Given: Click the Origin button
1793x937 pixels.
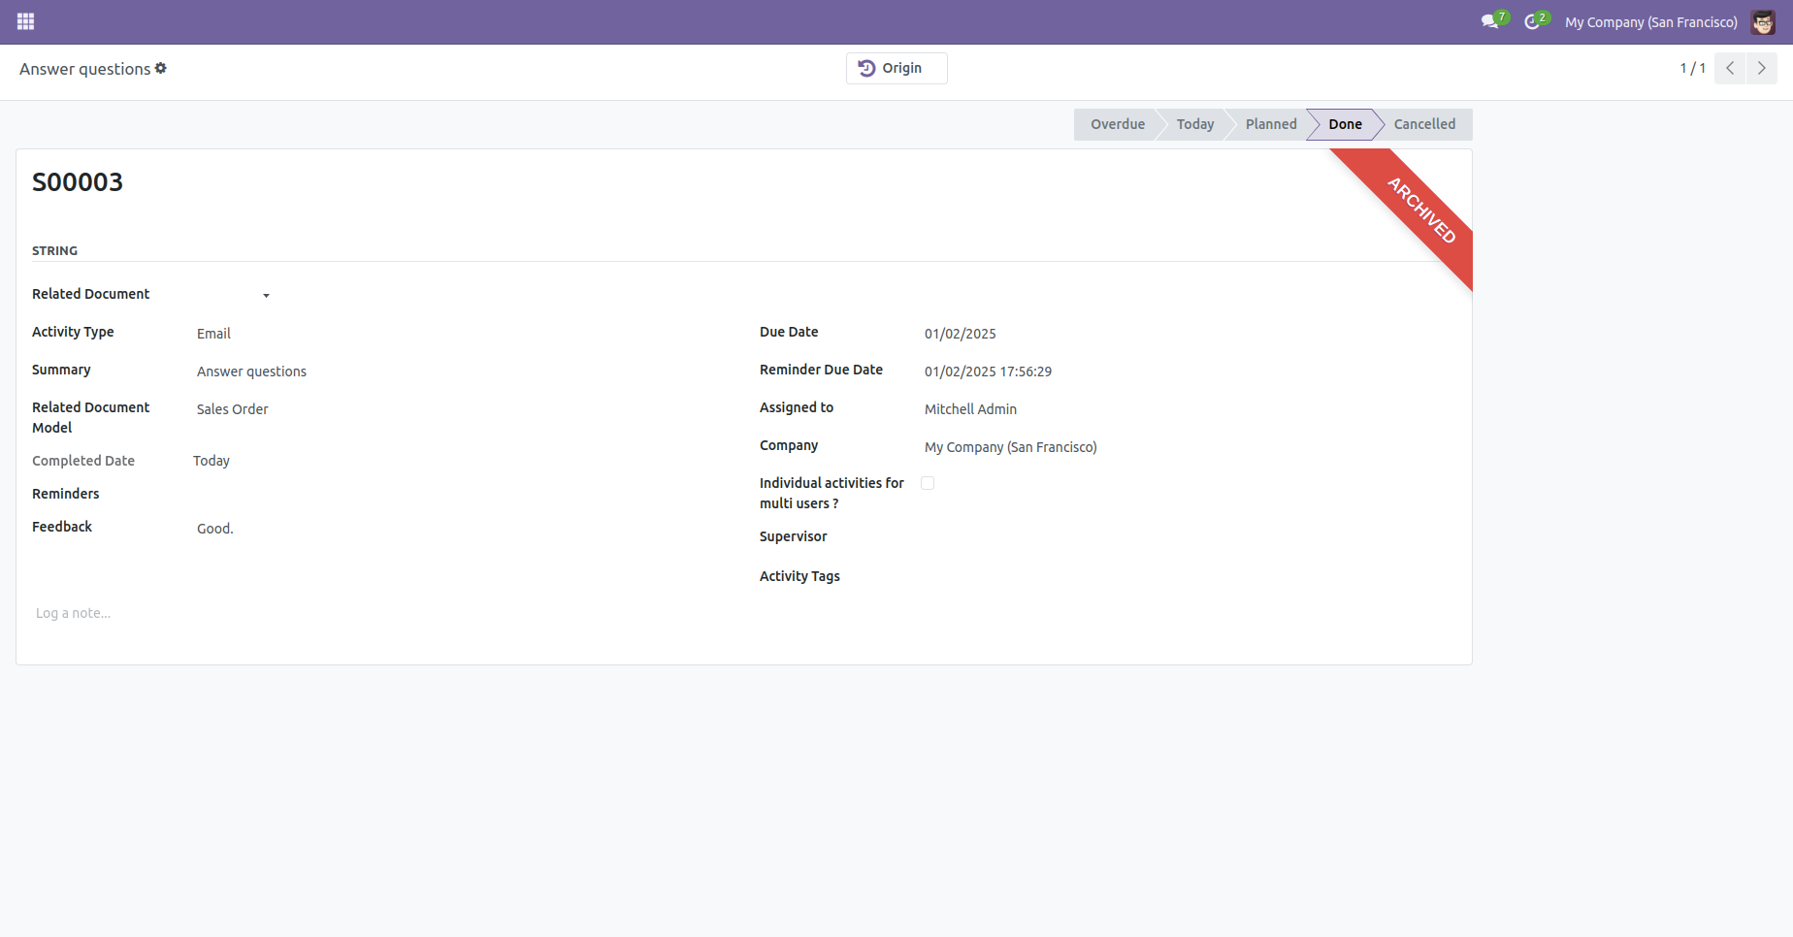Looking at the screenshot, I should [x=896, y=68].
